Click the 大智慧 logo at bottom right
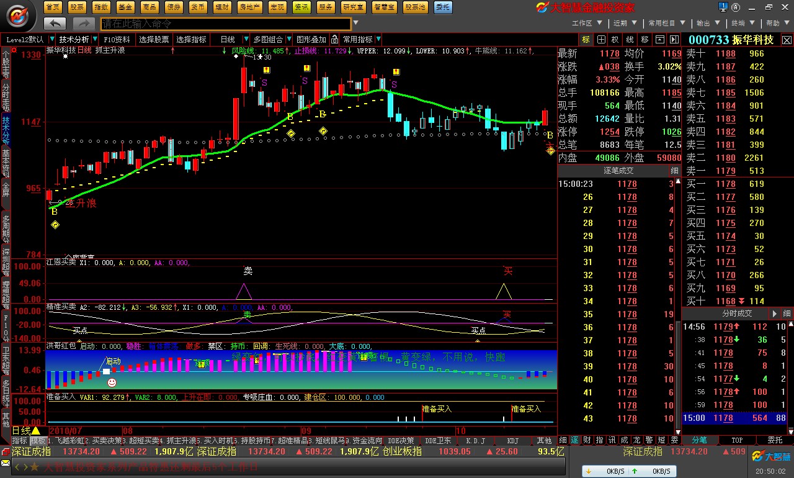 point(771,456)
